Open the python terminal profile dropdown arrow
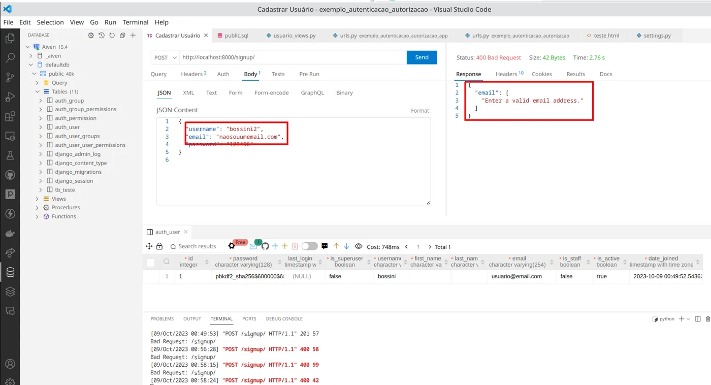 [x=688, y=319]
